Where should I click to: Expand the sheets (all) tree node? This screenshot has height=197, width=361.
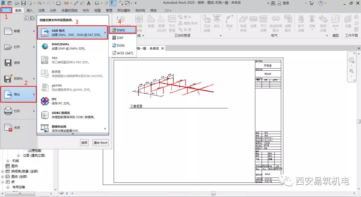pos(3,177)
